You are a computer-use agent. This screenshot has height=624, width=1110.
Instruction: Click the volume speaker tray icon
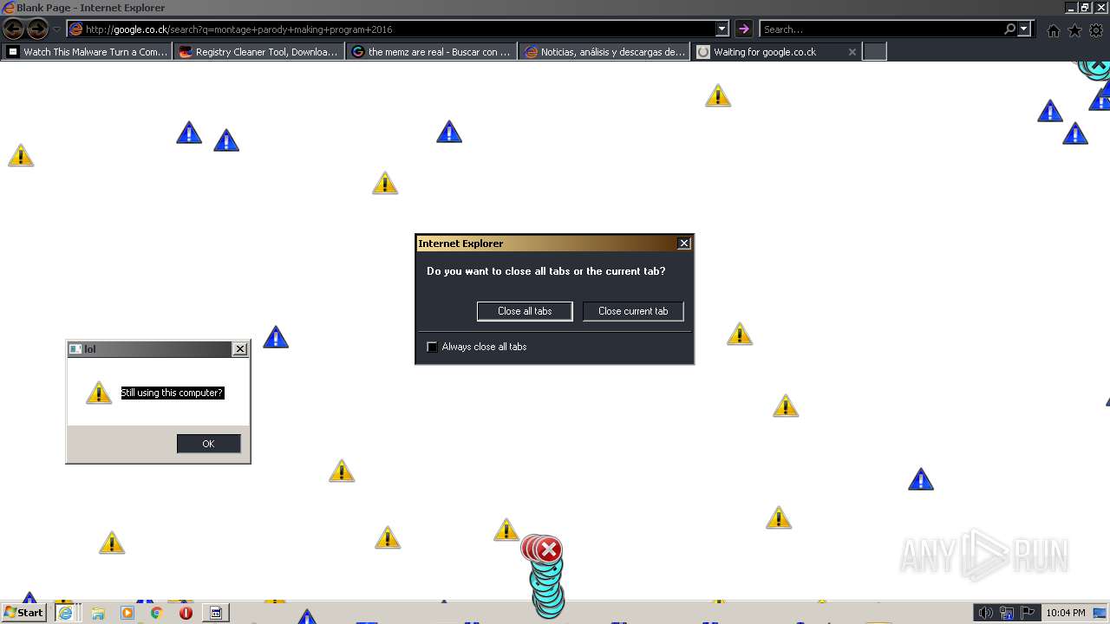985,613
